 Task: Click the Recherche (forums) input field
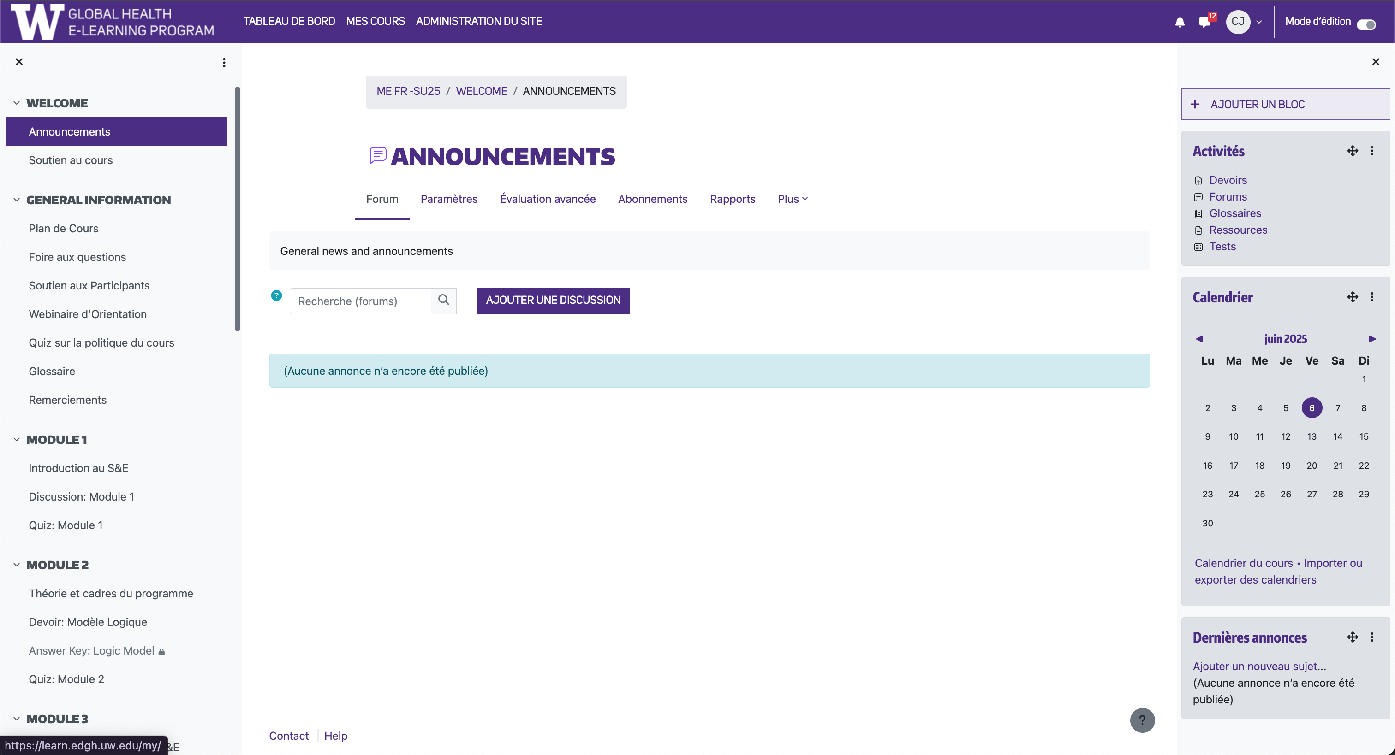click(360, 301)
